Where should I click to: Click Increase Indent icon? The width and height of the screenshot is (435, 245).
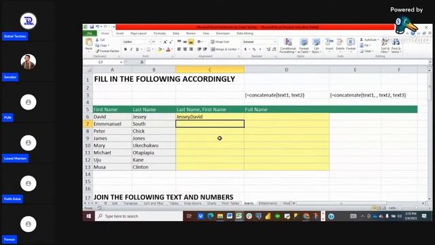(205, 50)
